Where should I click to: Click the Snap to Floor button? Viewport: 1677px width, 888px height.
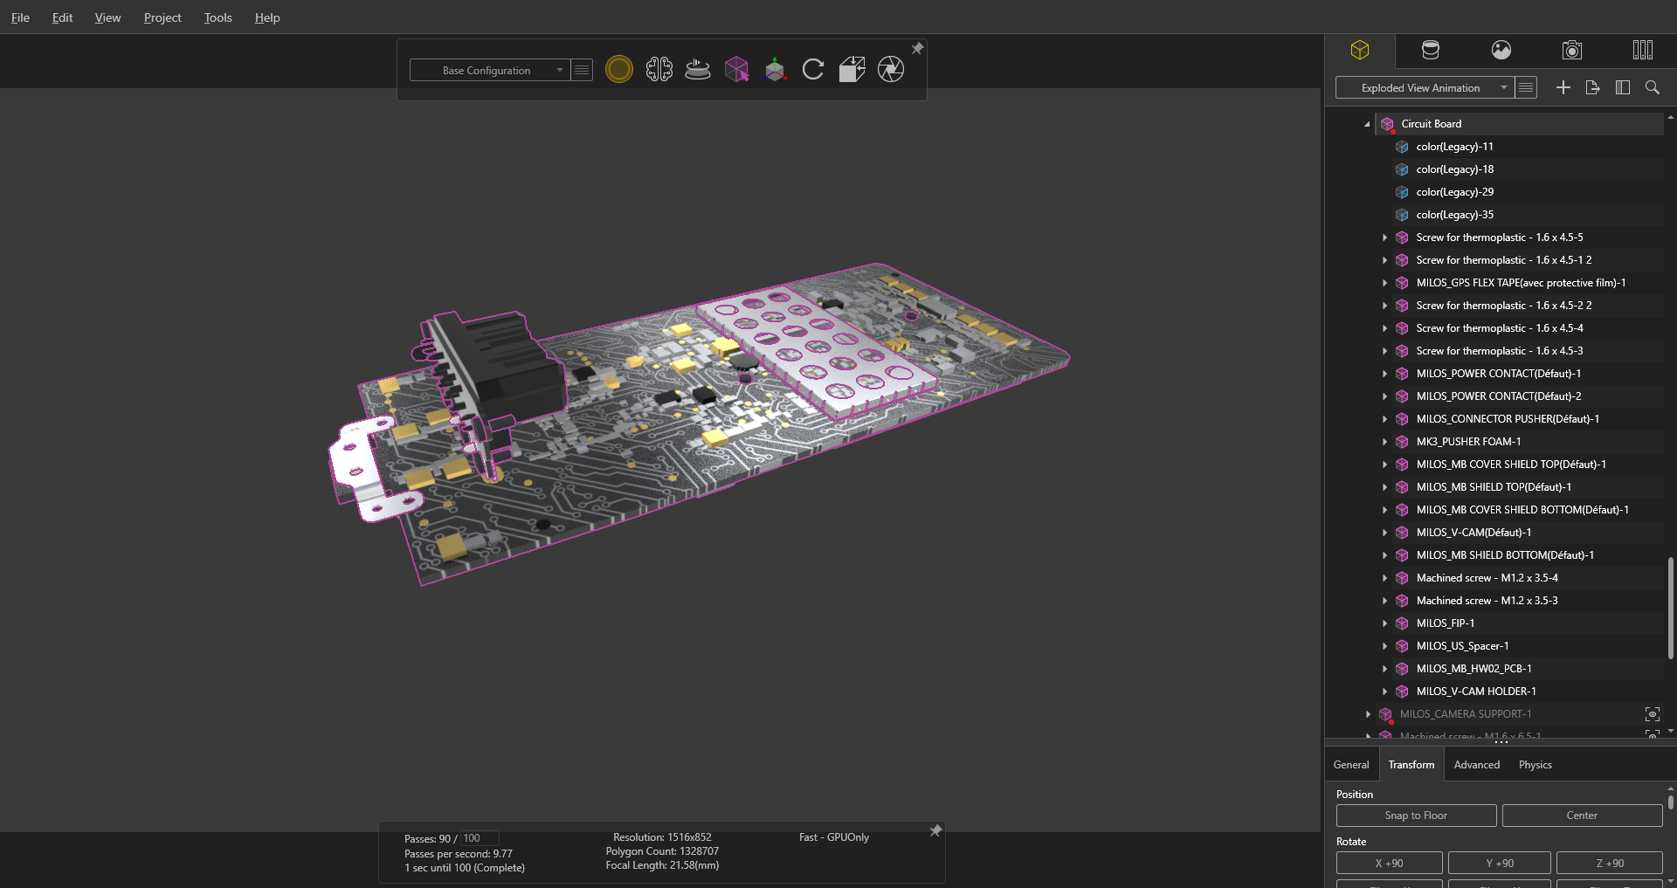click(x=1415, y=816)
